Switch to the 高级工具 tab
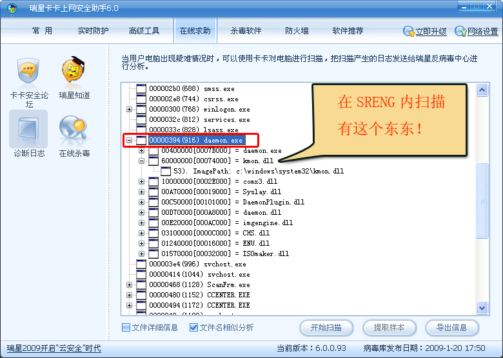The height and width of the screenshot is (358, 503). pos(144,31)
